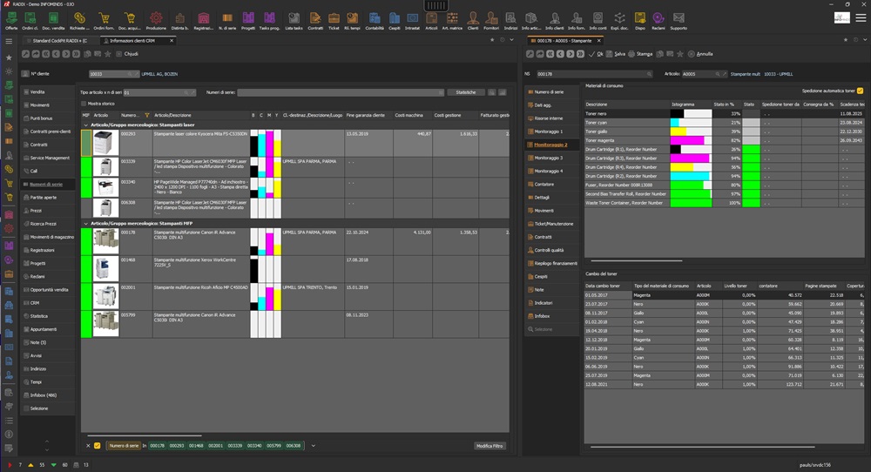This screenshot has height=472, width=871.
Task: Collapse the Stampanti MFP group
Action: click(84, 222)
